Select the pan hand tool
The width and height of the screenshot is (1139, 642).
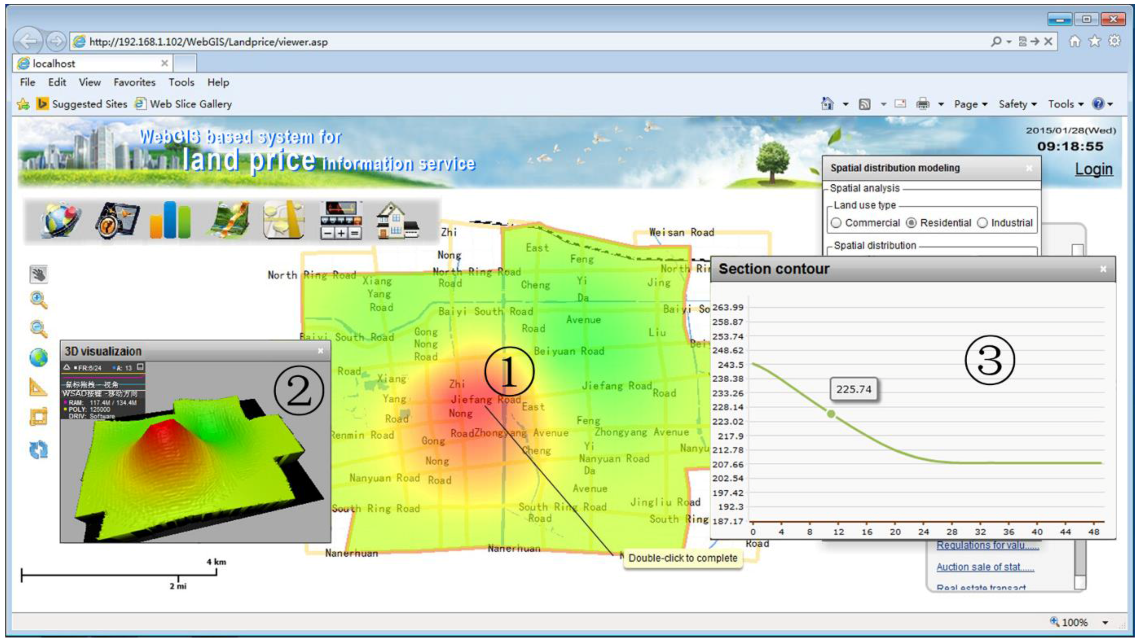coord(39,274)
